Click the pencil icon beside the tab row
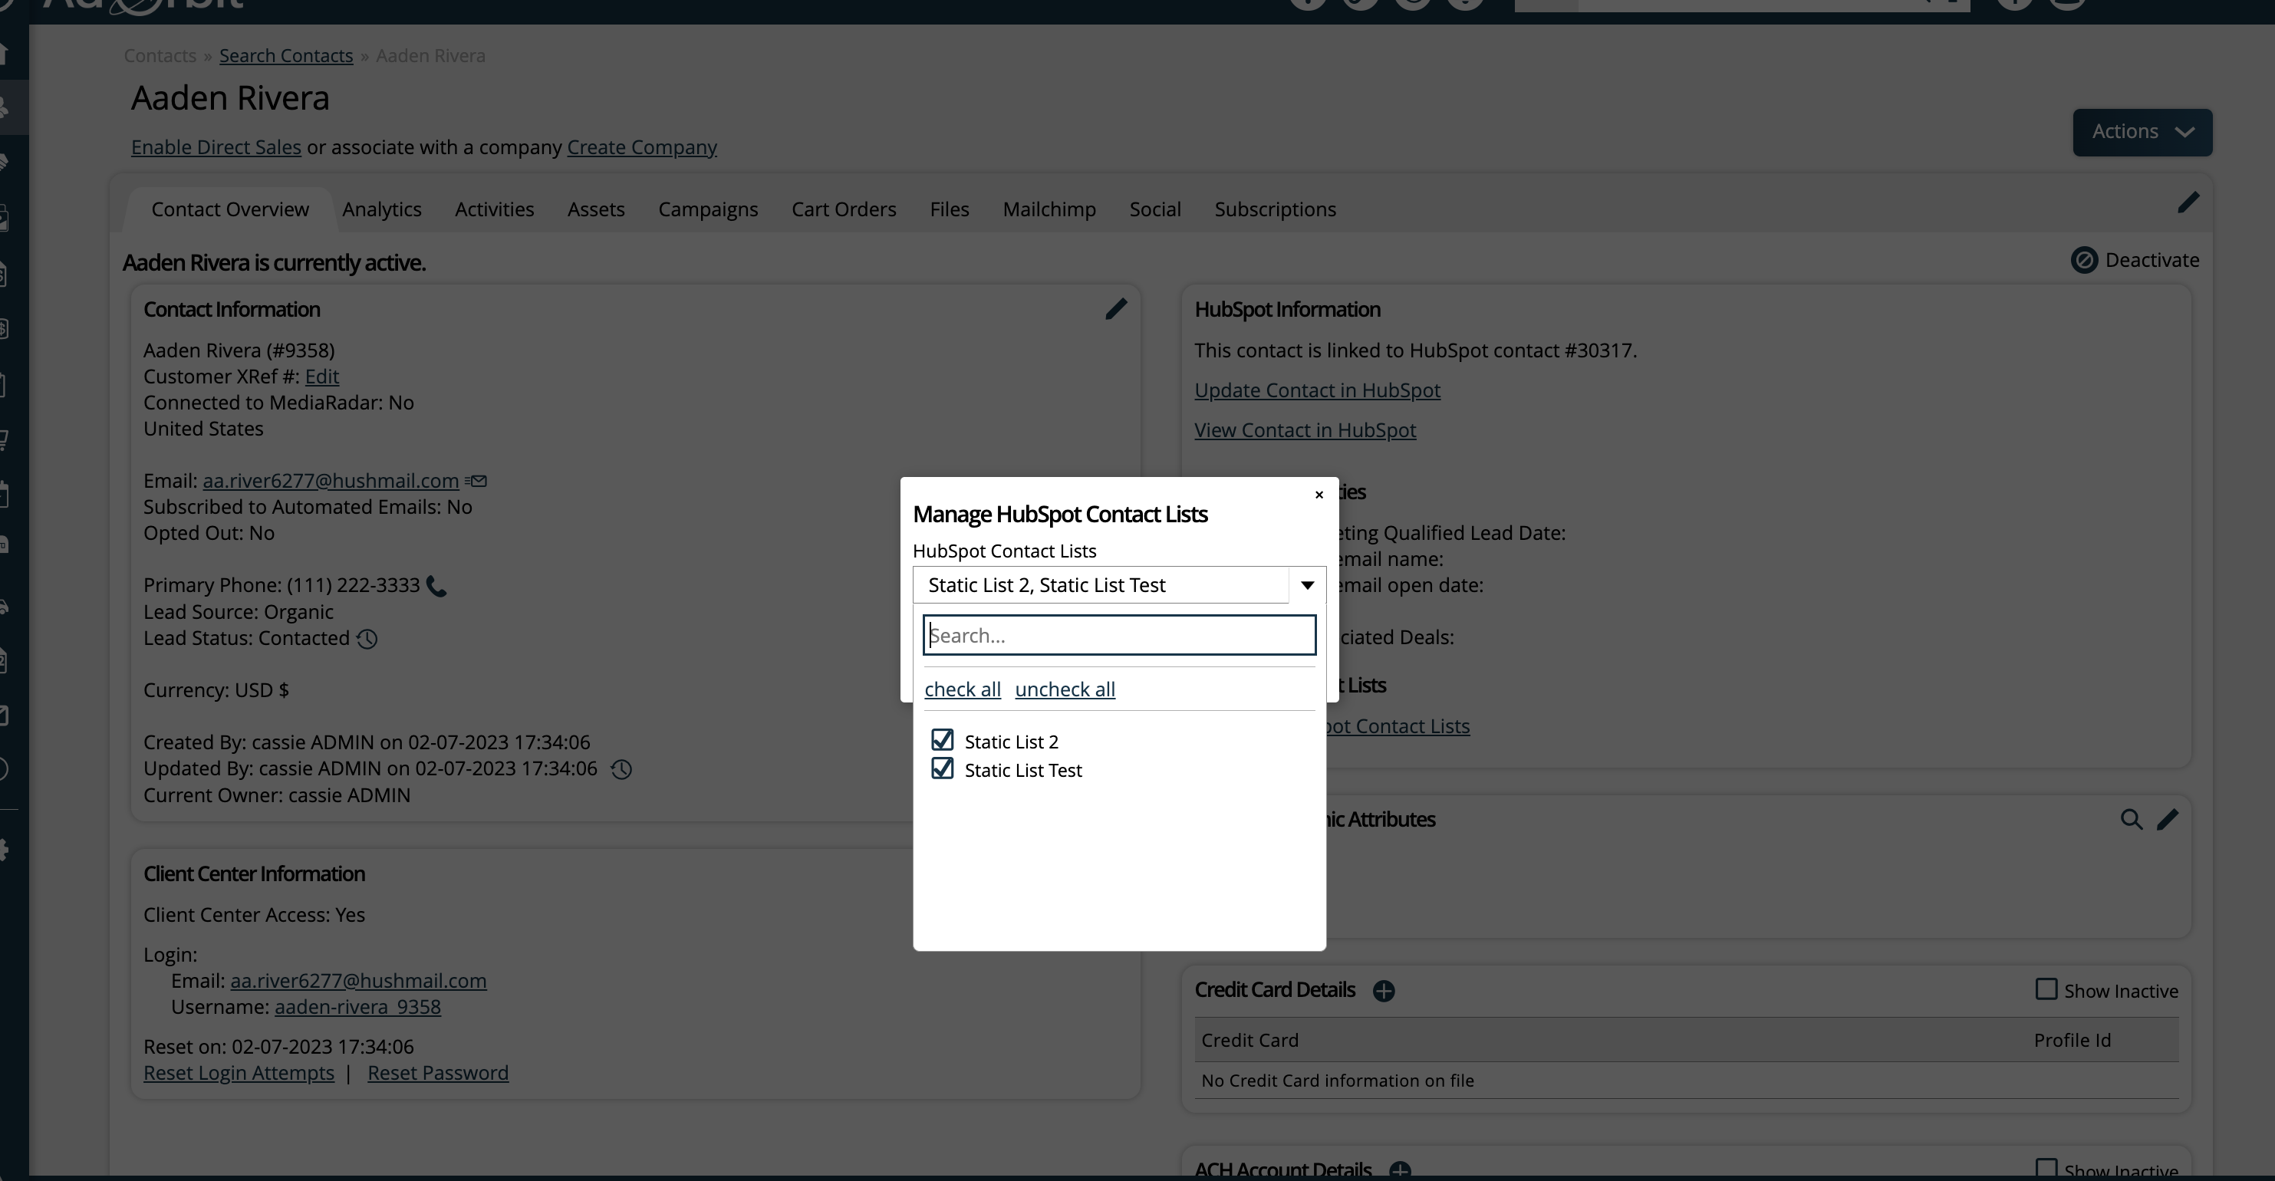2275x1181 pixels. (x=2188, y=203)
